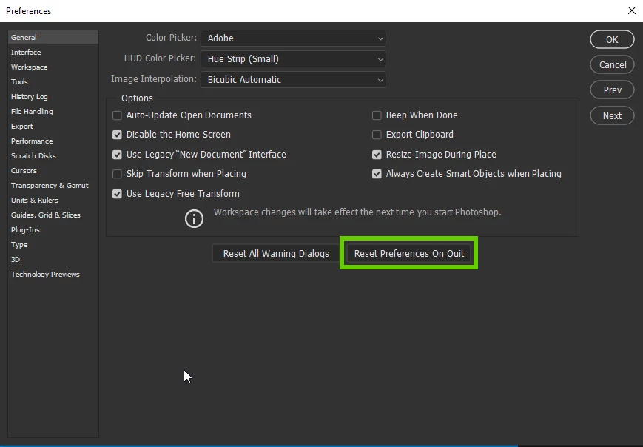Open the HUD Color Picker dropdown
Viewport: 643px width, 447px height.
point(293,59)
